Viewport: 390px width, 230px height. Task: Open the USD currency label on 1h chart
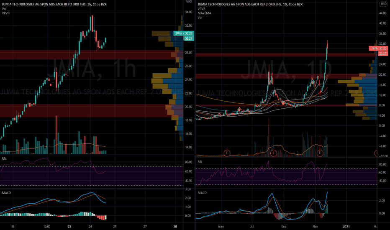pyautogui.click(x=189, y=1)
